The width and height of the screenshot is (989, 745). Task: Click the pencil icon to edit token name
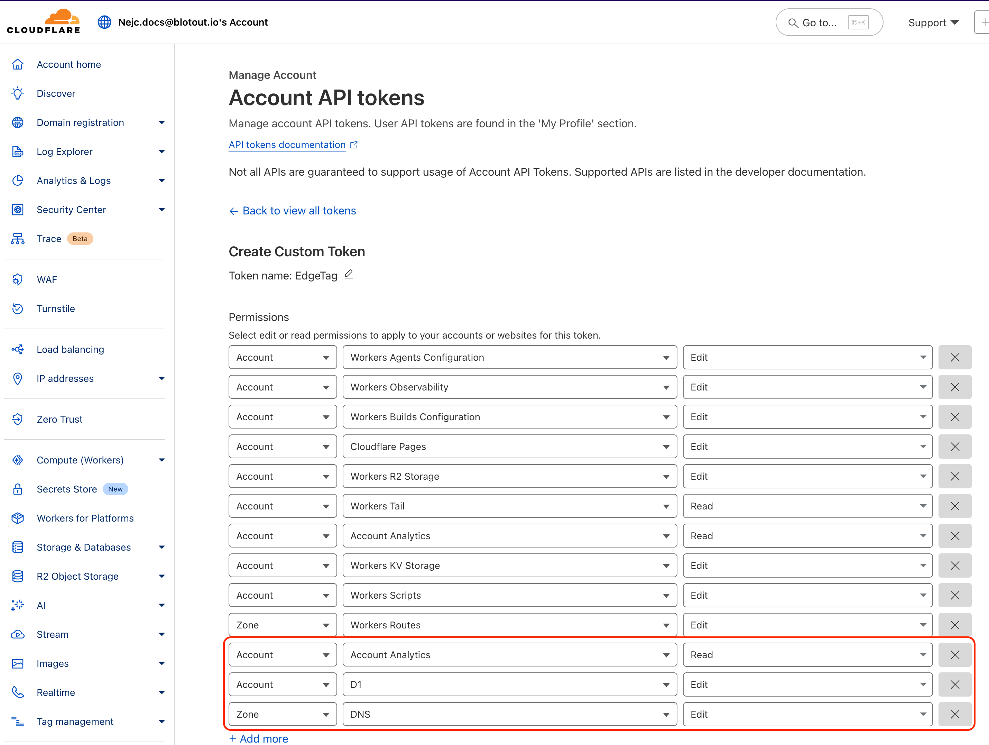(x=349, y=275)
